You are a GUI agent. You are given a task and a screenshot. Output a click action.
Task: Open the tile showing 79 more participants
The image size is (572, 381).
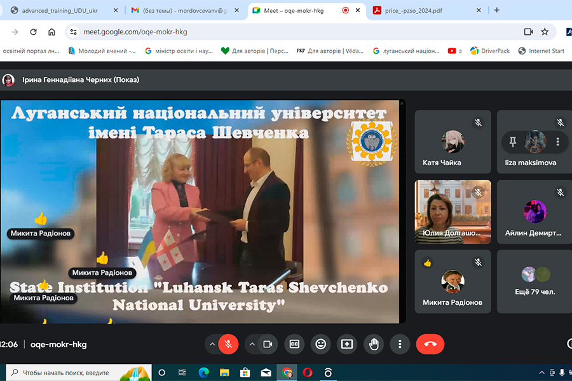[534, 282]
